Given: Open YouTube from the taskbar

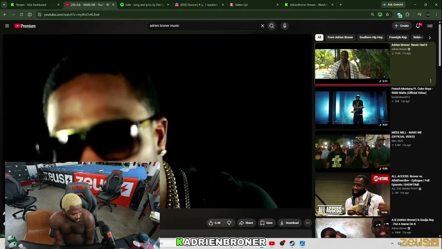Looking at the screenshot, I should click(x=272, y=243).
